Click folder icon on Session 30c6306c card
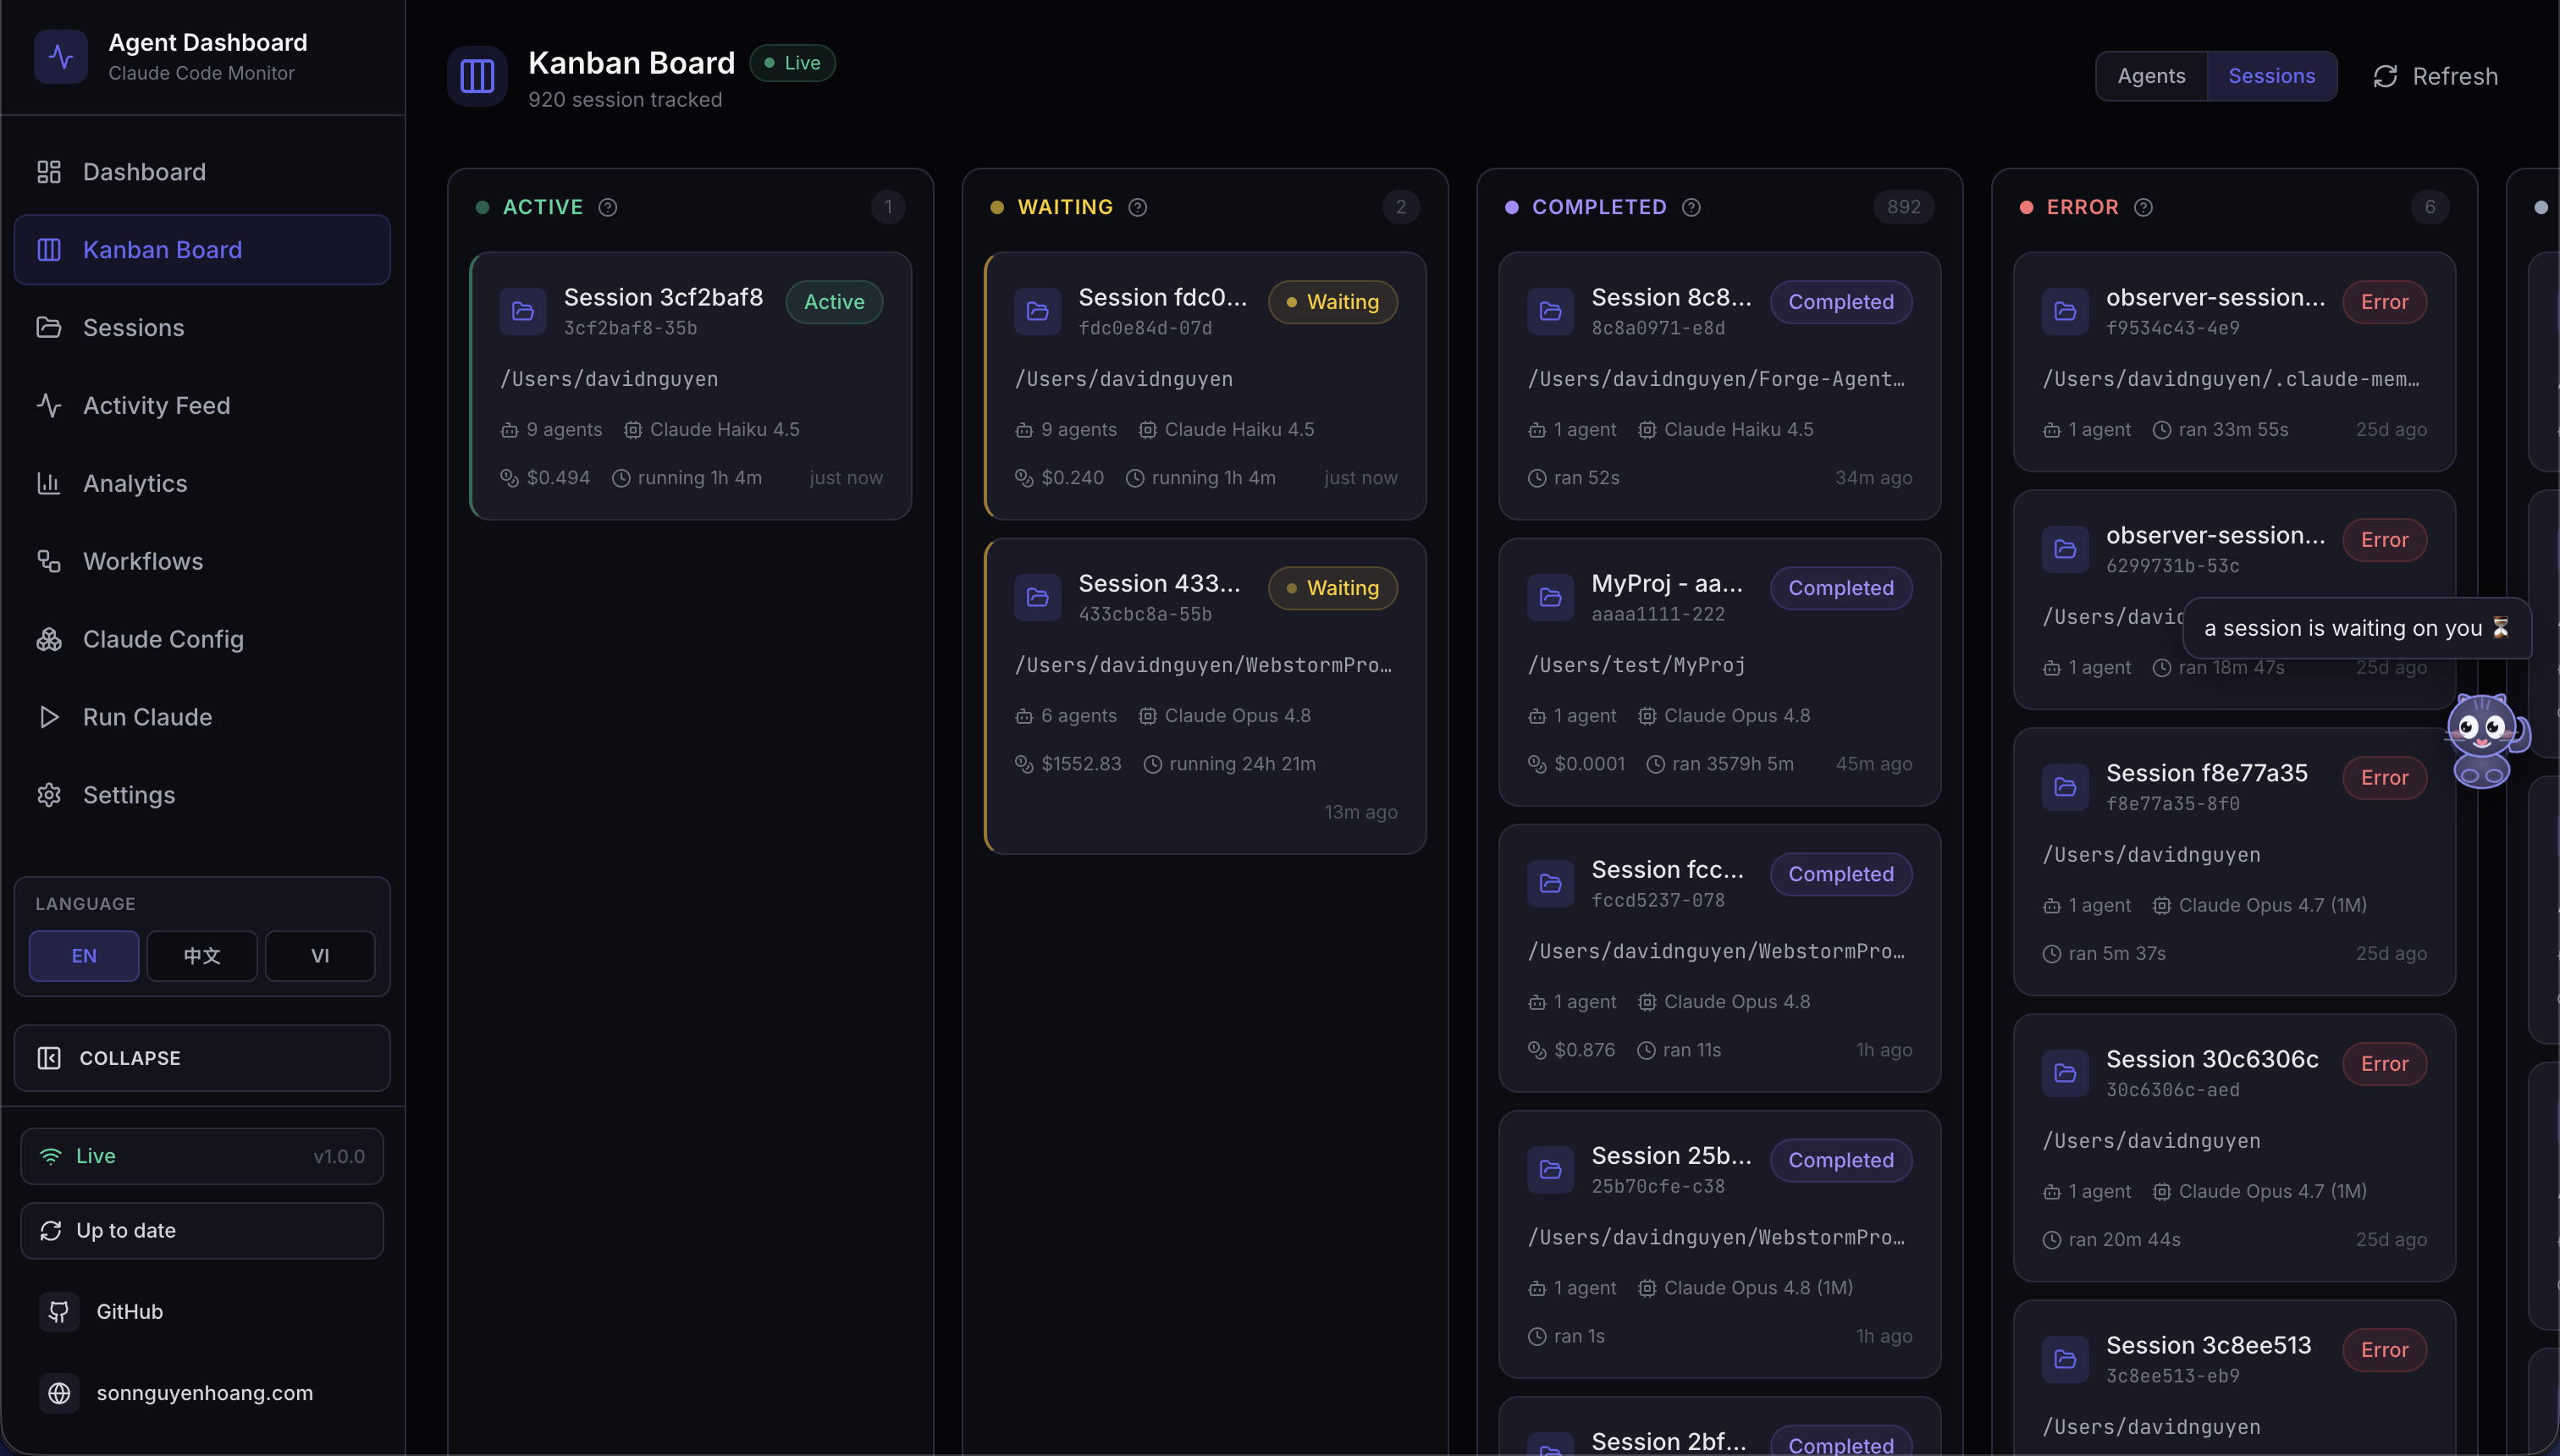 point(2065,1073)
